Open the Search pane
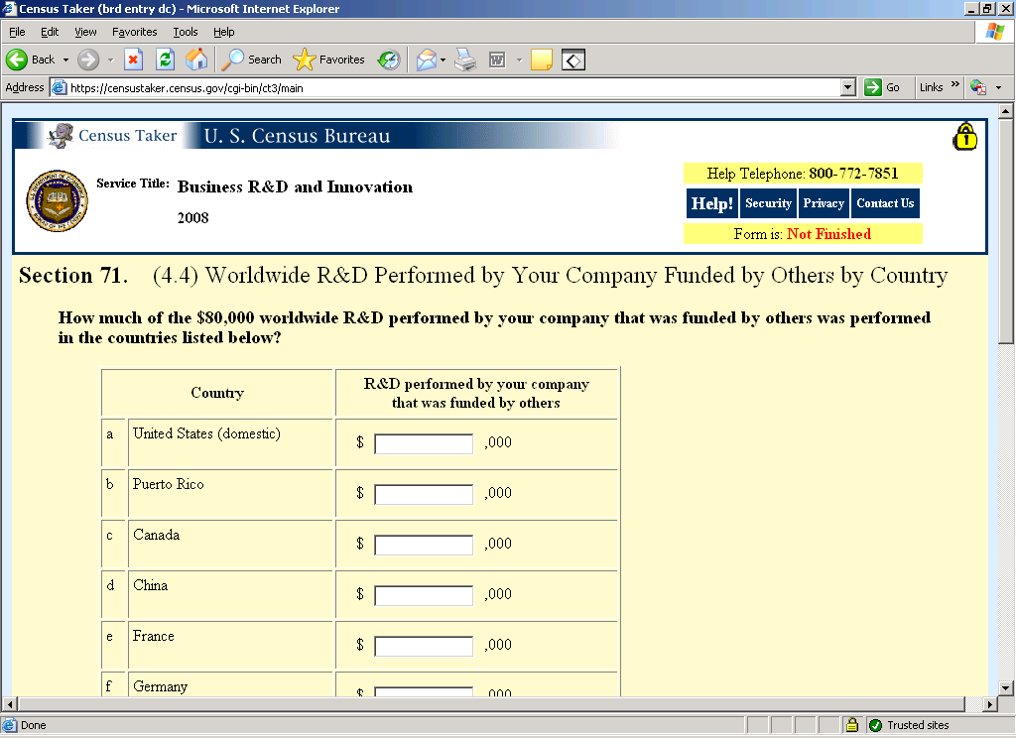 click(x=252, y=60)
